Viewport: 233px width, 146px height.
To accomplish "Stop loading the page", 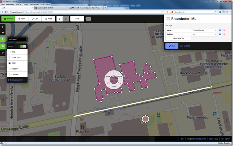I will pyautogui.click(x=6, y=12).
